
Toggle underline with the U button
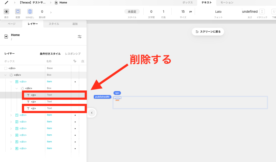[273, 12]
